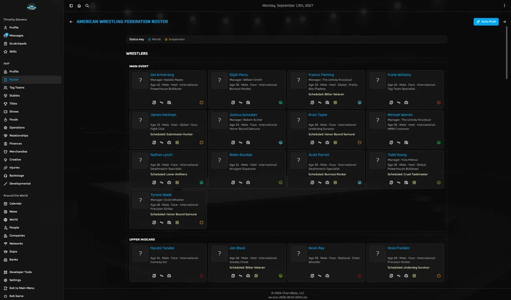Click briefcase icon on Robin Escobar card

coord(248,182)
